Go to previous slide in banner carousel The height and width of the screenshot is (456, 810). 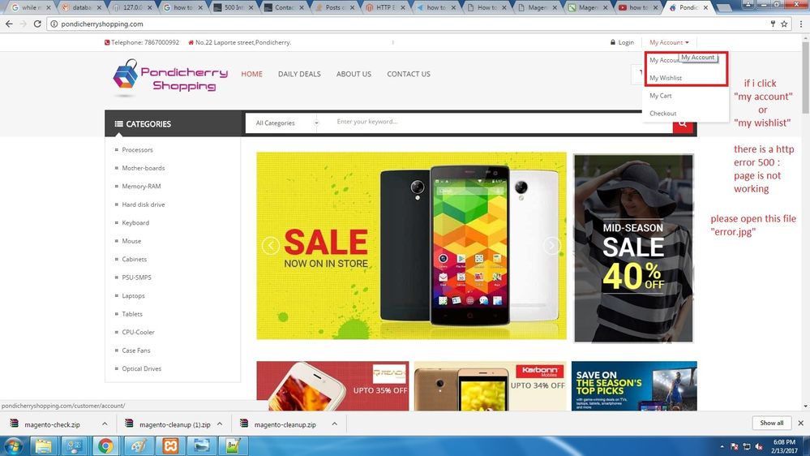point(271,246)
